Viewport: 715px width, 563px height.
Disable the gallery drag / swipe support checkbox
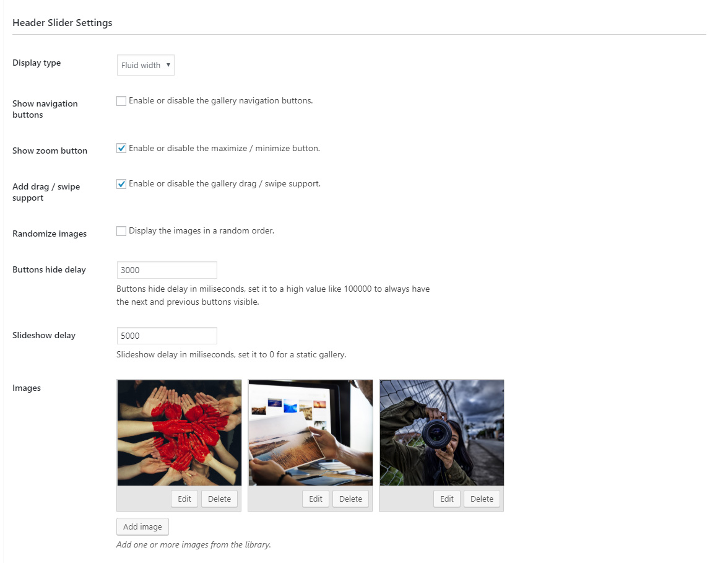121,184
